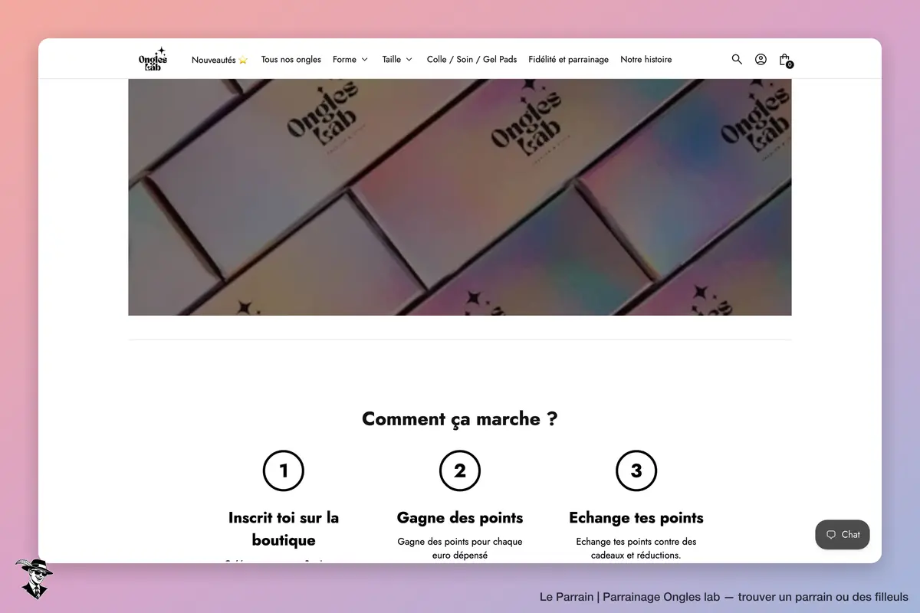
Task: Expand the Forme dropdown menu
Action: (350, 60)
